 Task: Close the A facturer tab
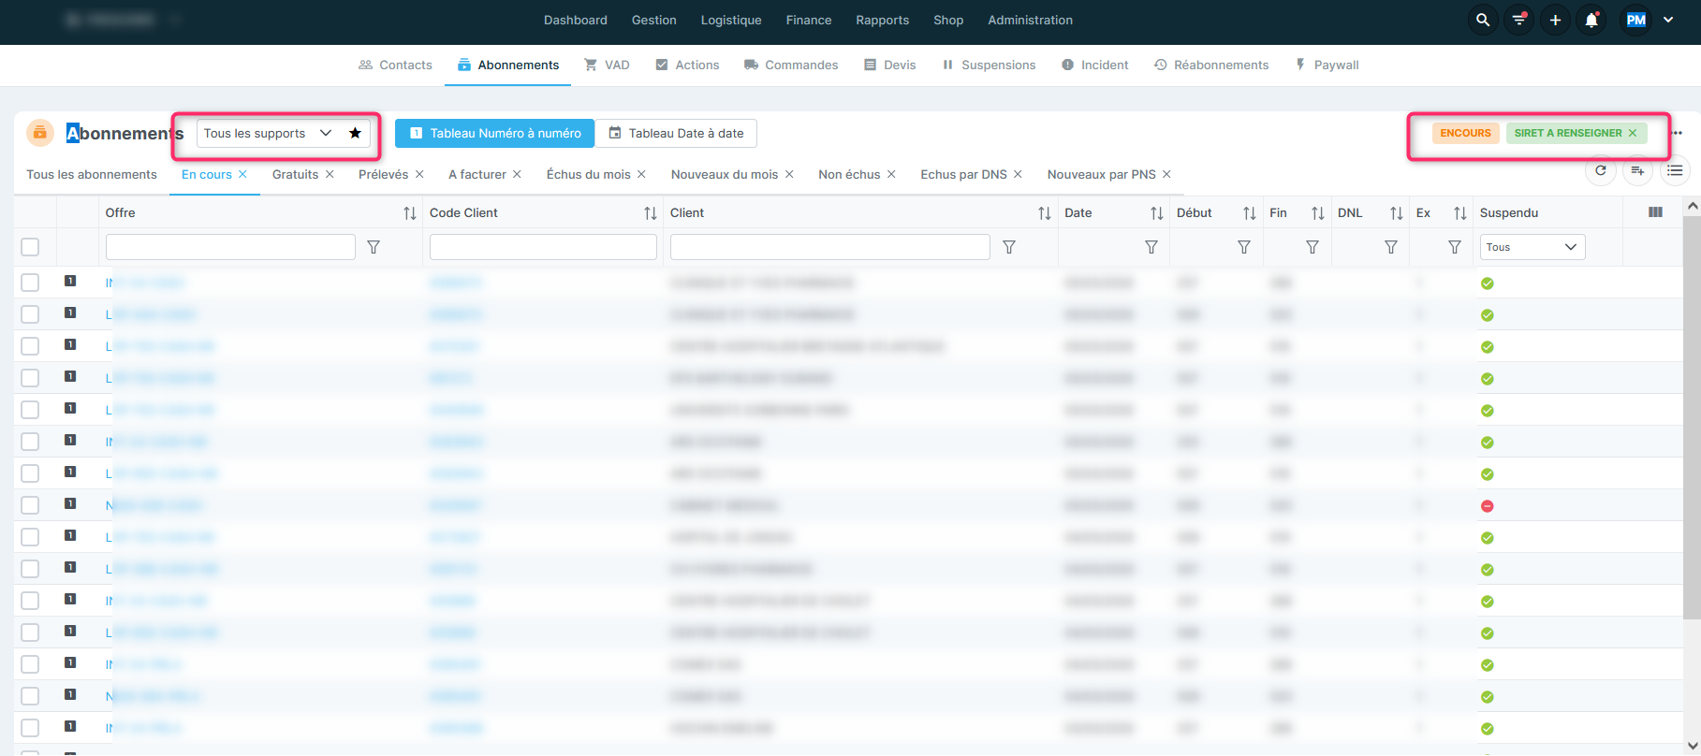click(517, 174)
